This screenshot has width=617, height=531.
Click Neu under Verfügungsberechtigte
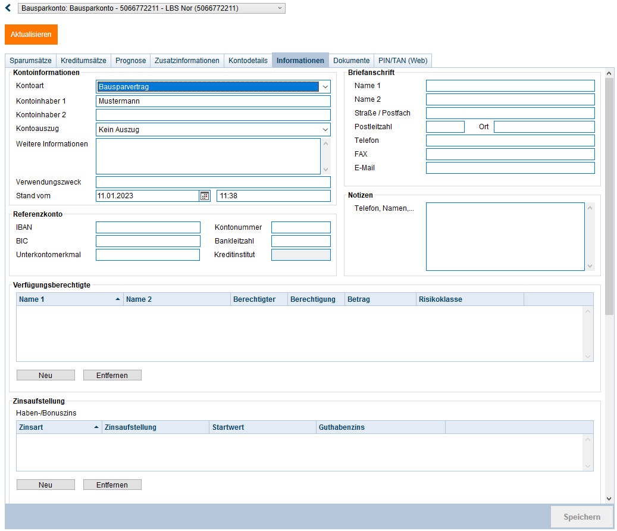pos(46,375)
